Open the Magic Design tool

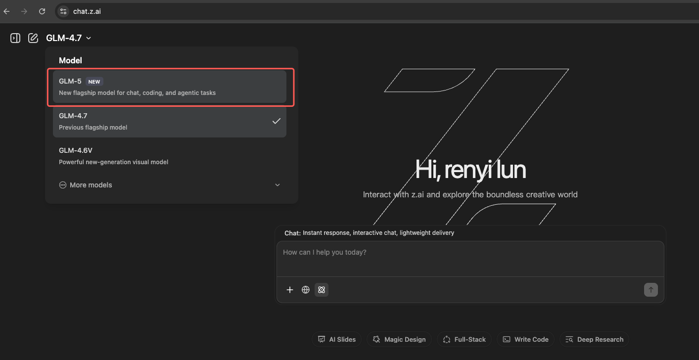(x=399, y=339)
